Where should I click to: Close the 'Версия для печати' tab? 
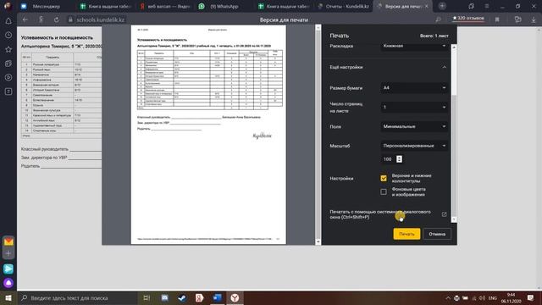(427, 6)
